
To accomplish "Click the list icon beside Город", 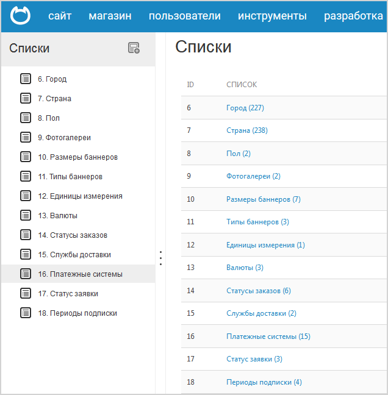I will tap(26, 79).
